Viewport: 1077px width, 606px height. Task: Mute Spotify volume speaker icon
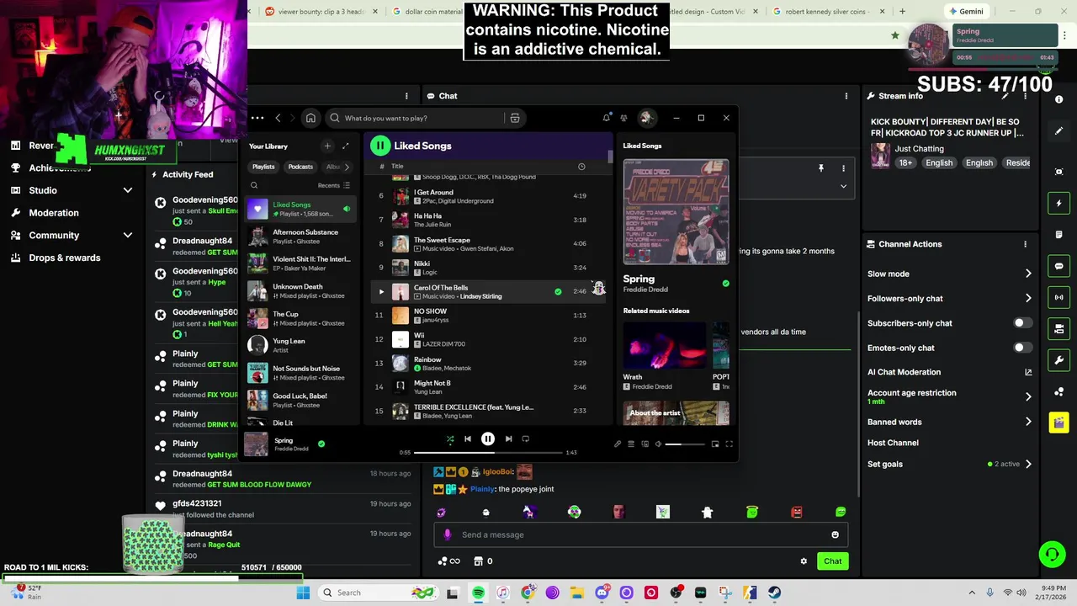pos(659,444)
